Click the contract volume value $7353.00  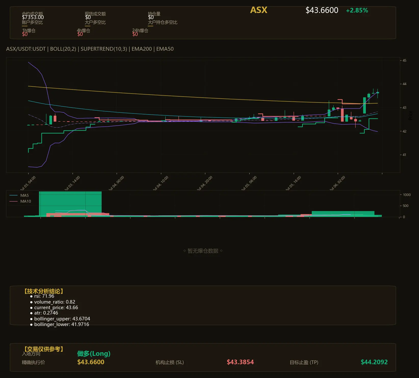tap(33, 17)
